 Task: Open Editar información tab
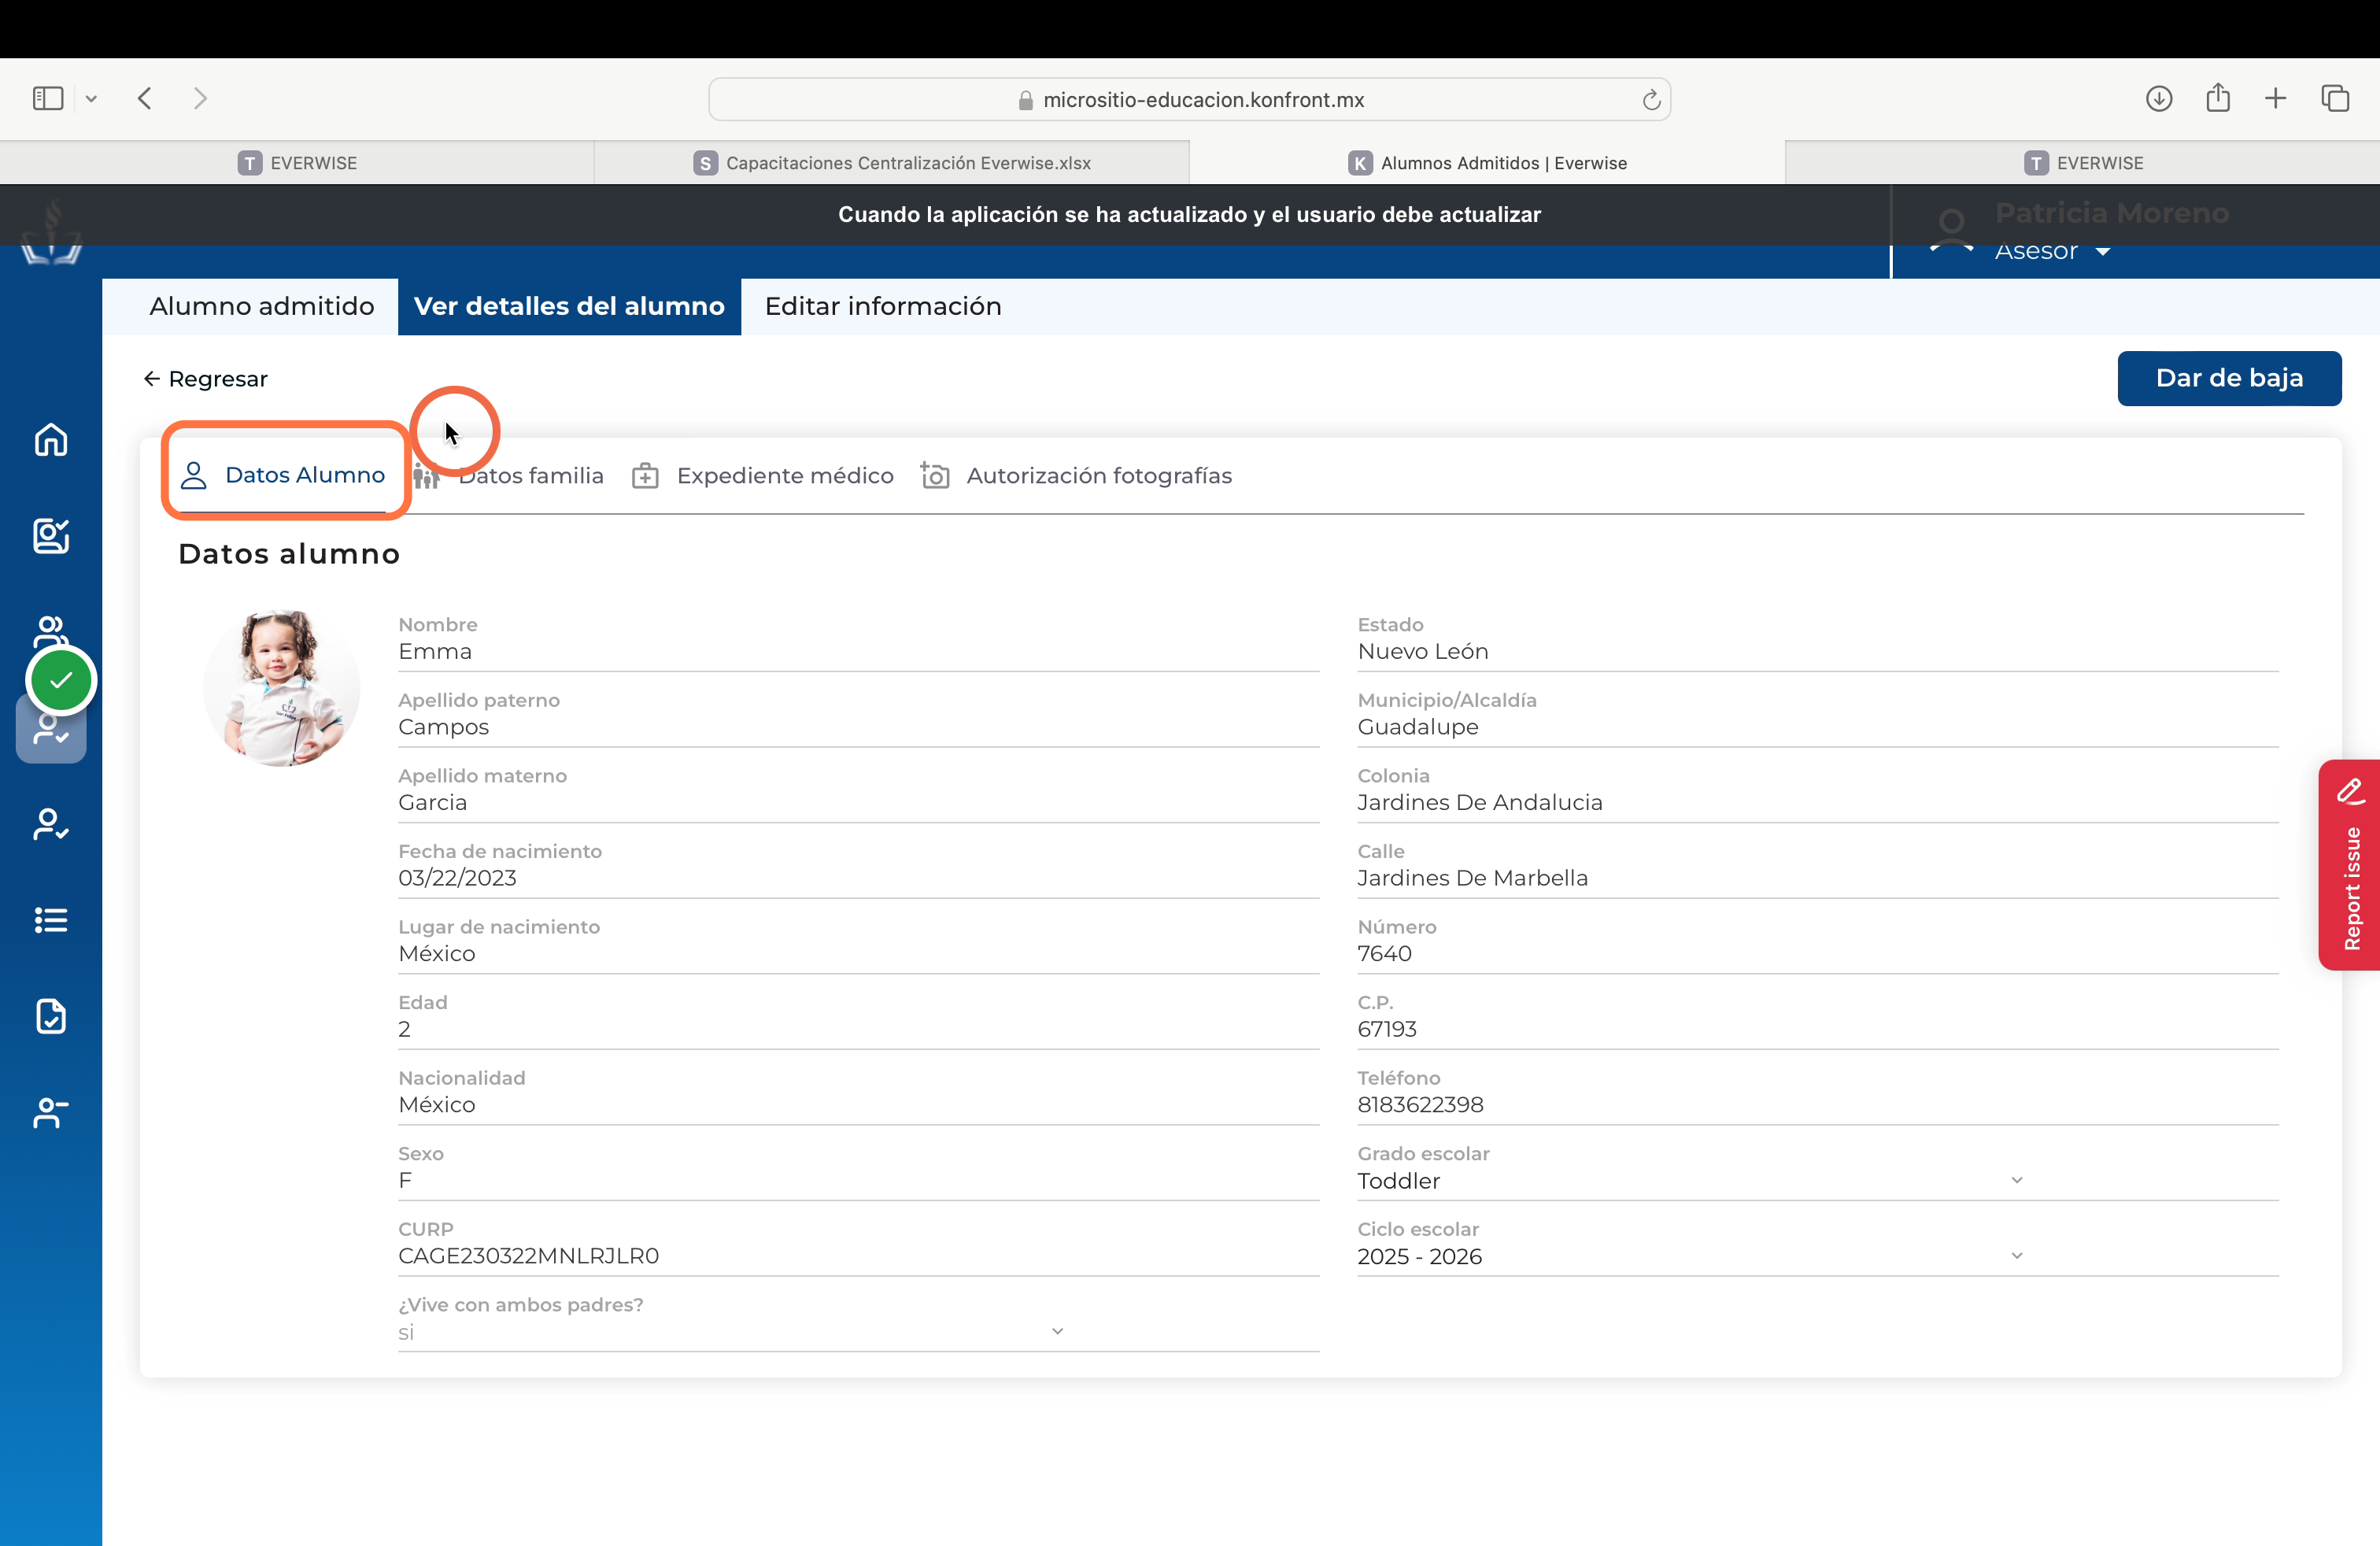pyautogui.click(x=883, y=306)
